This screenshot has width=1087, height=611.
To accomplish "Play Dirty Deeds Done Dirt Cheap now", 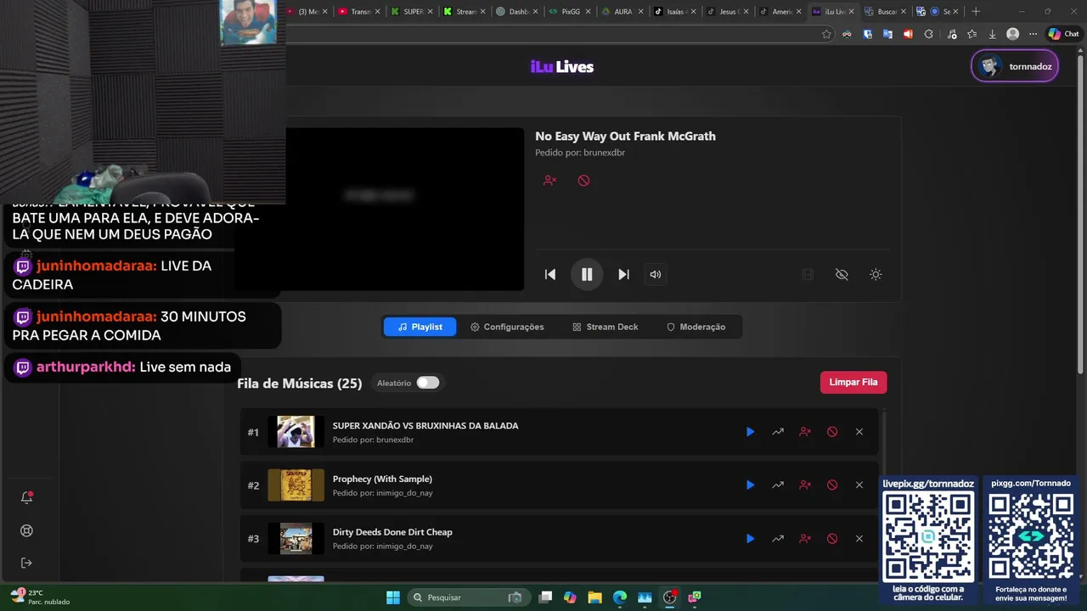I will click(x=750, y=539).
